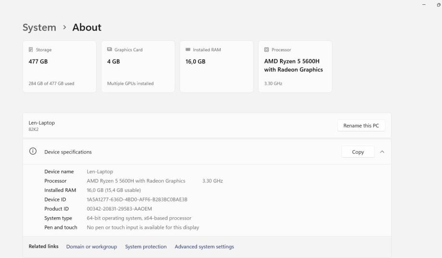This screenshot has height=258, width=442.
Task: Click the Storage drive icon
Action: tap(31, 50)
